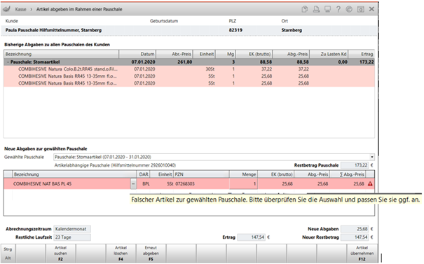424x264 pixels.
Task: Click the Neuer Restbetrag field 147,54
Action: tap(355, 237)
